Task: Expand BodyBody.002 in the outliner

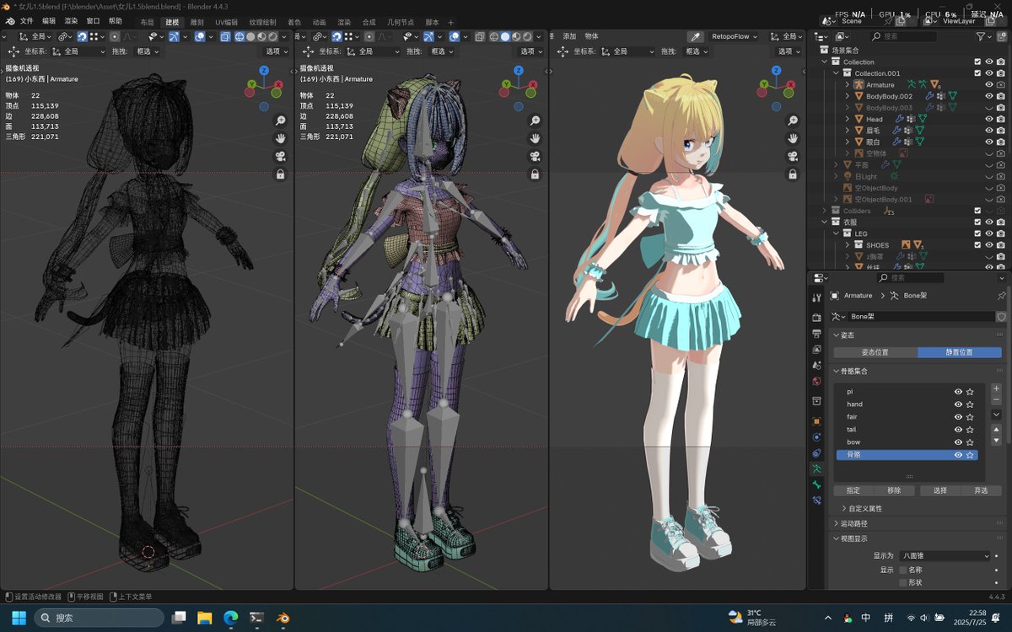Action: coord(848,96)
